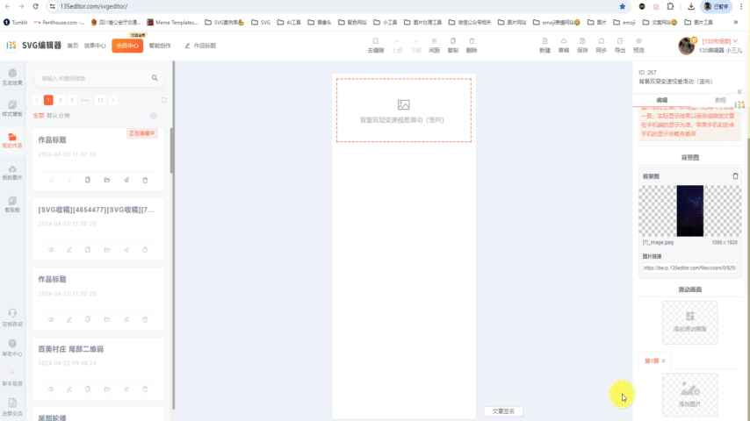Image resolution: width=750 pixels, height=421 pixels.
Task: Delete the 背景图 image with trash icon
Action: [735, 176]
